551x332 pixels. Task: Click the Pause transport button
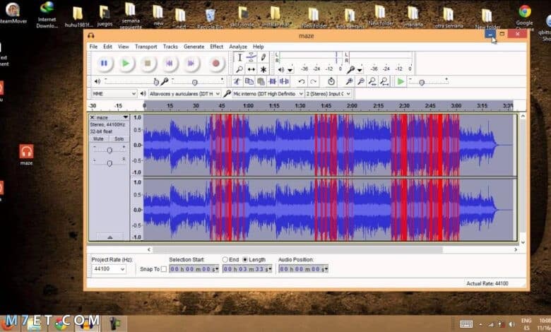tap(104, 64)
